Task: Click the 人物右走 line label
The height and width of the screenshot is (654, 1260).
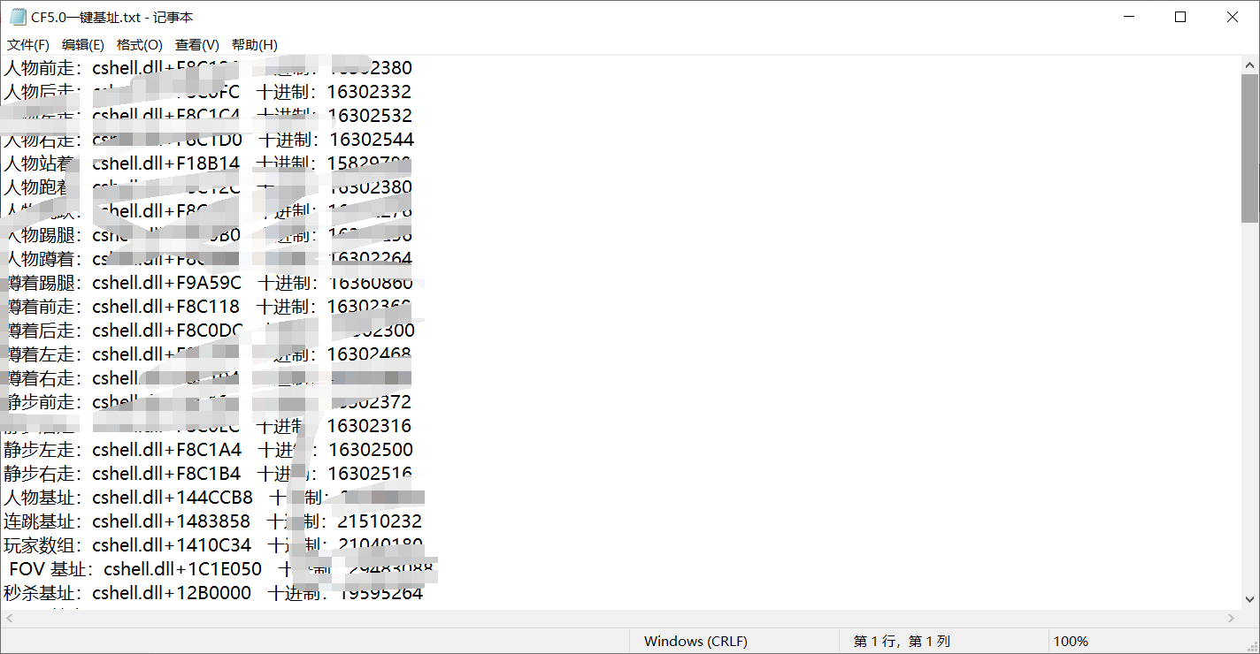Action: click(42, 140)
